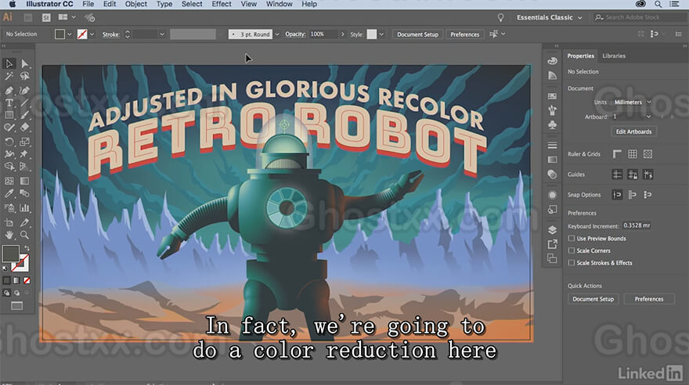Open the Object menu
The image size is (689, 385).
coord(135,4)
